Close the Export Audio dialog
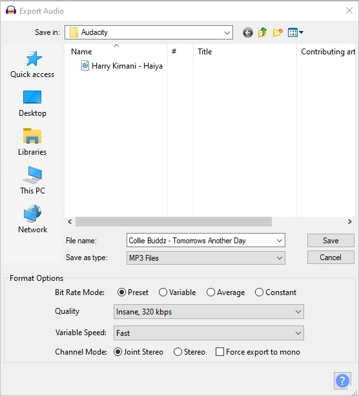Image resolution: width=359 pixels, height=396 pixels. tap(349, 10)
